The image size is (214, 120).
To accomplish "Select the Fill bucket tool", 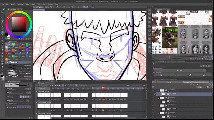I will click(x=2, y=53).
